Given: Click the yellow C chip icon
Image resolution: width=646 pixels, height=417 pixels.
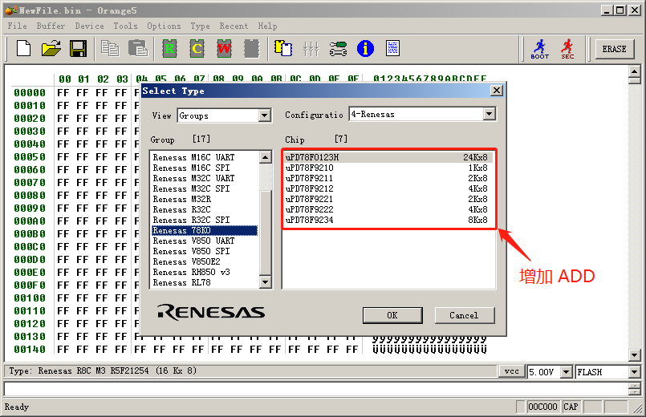Looking at the screenshot, I should 197,49.
